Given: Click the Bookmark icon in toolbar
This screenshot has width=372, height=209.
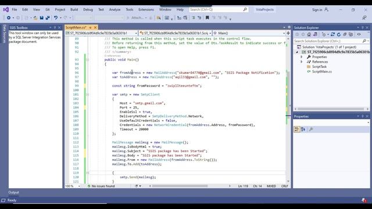Looking at the screenshot, I should click(x=207, y=18).
